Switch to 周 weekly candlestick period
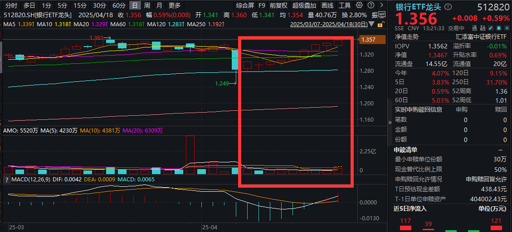This screenshot has width=512, height=232. [x=147, y=5]
